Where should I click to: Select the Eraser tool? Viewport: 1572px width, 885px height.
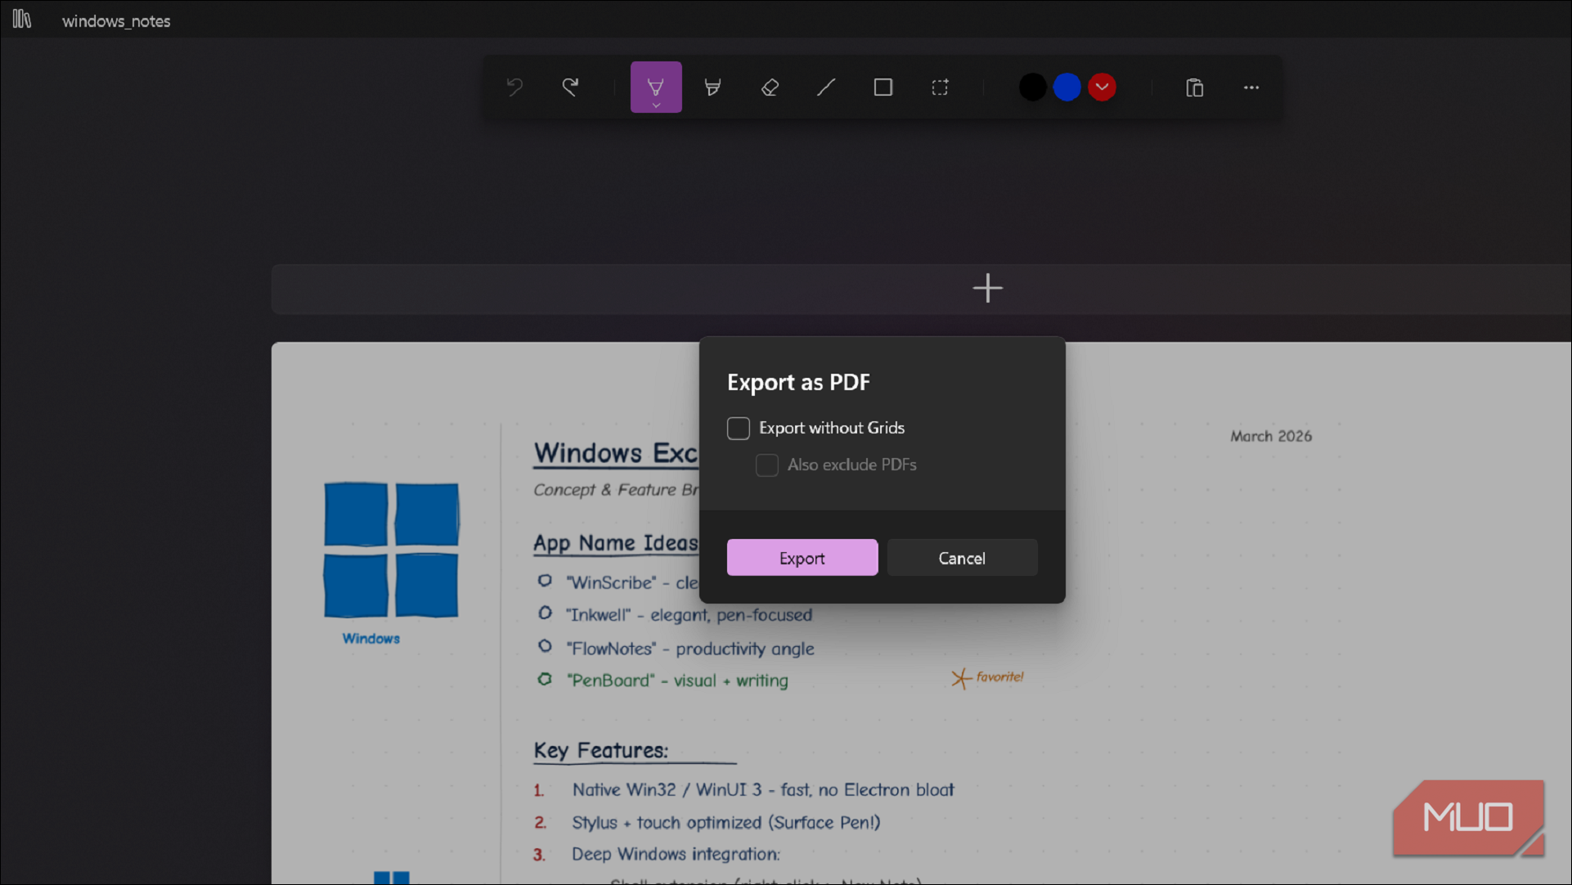coord(770,87)
